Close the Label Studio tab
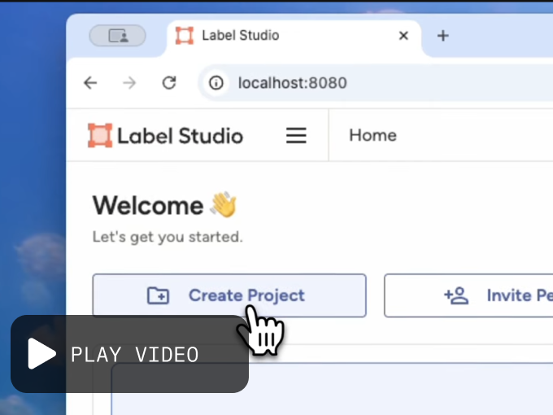The image size is (553, 415). click(x=403, y=36)
